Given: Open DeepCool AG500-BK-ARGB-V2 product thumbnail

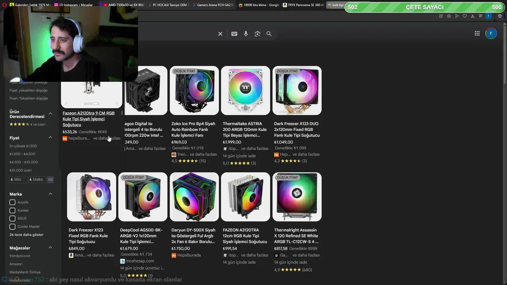Looking at the screenshot, I should [x=143, y=197].
